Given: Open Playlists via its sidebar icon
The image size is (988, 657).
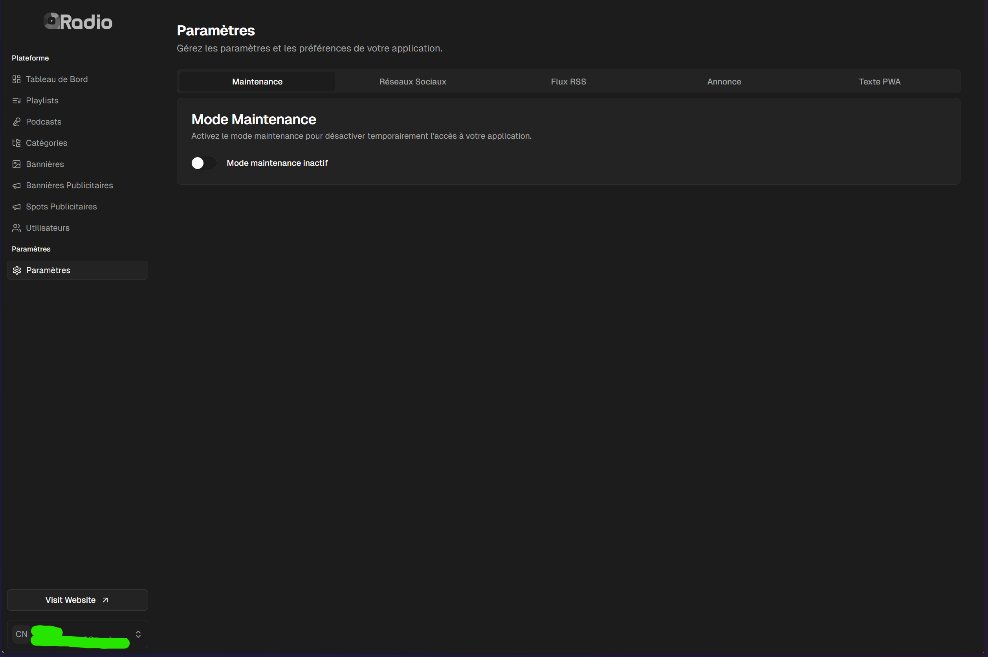Looking at the screenshot, I should pos(17,100).
